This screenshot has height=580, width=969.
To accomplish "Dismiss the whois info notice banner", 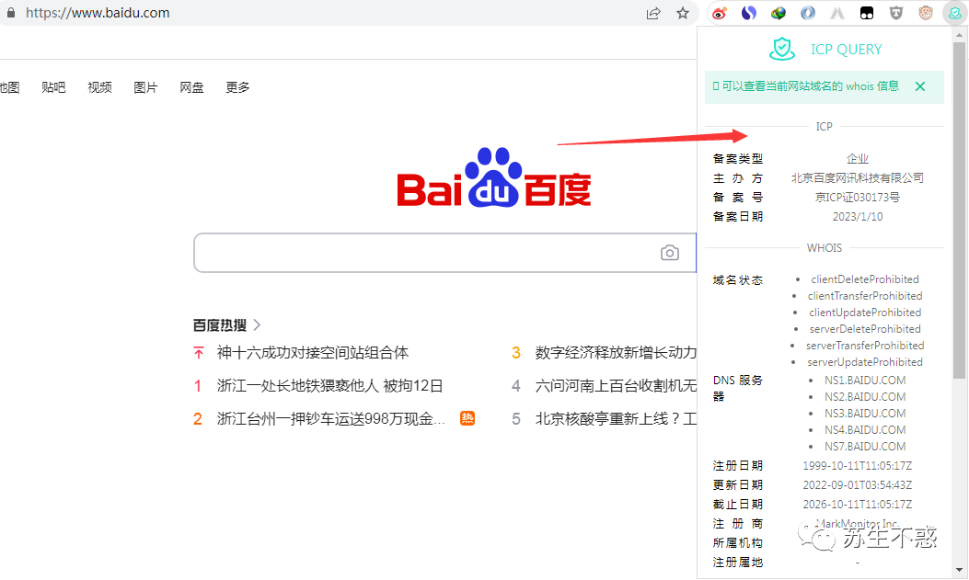I will (x=920, y=86).
